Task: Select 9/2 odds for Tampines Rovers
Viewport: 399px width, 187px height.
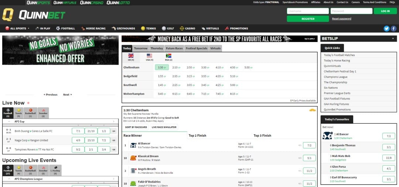Action: pos(78,149)
